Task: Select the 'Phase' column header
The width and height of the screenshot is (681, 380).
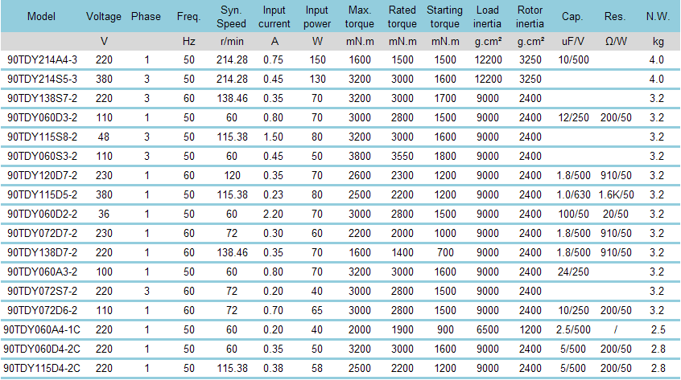Action: click(x=146, y=16)
